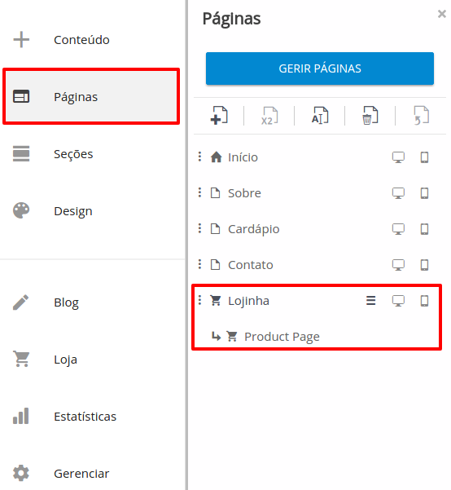Toggle desktop visibility for Início page
This screenshot has height=490, width=451.
point(398,157)
